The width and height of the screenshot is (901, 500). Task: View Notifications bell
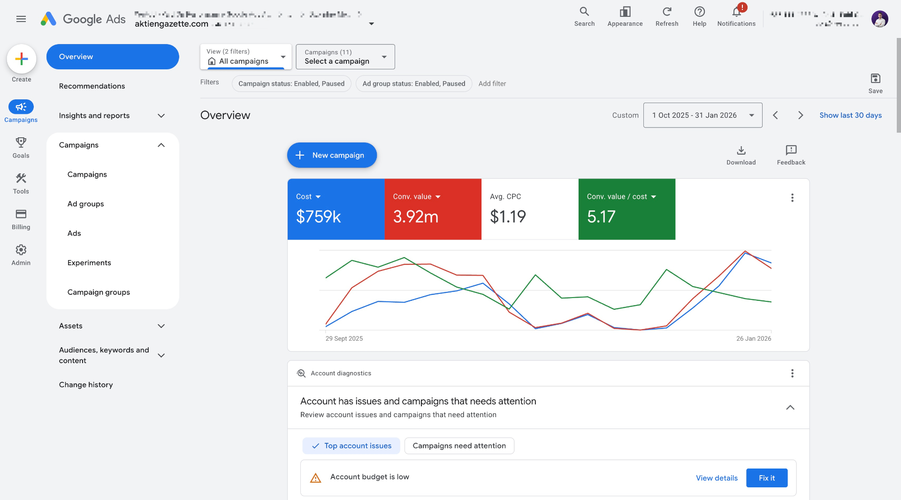[x=736, y=17]
